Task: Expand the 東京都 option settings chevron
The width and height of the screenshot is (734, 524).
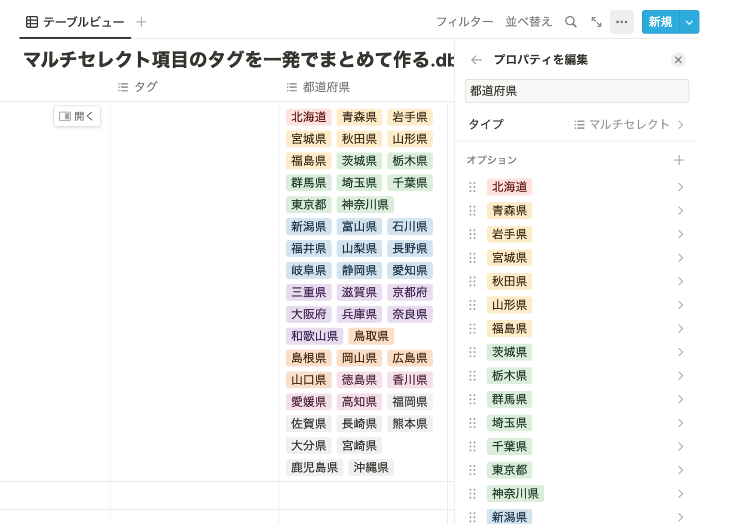Action: [680, 470]
